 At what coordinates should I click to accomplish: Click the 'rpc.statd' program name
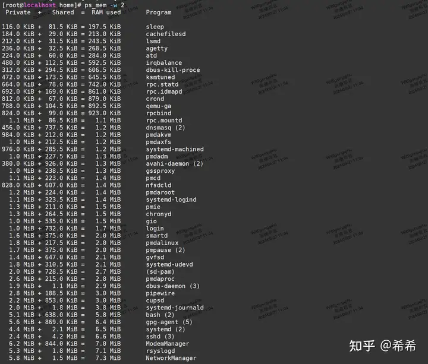coord(162,84)
